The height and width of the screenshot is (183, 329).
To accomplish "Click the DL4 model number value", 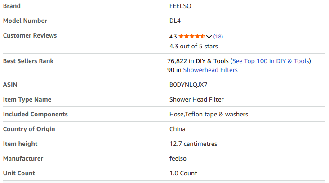I will coord(175,21).
